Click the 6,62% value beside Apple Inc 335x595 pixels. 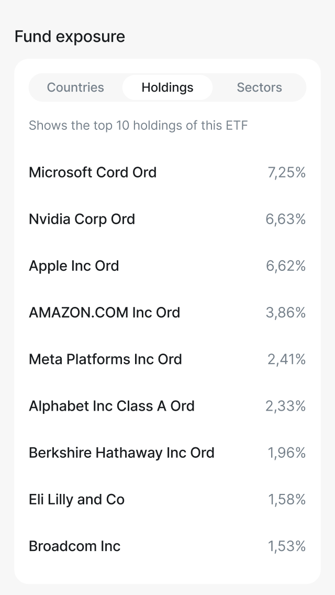click(x=286, y=266)
